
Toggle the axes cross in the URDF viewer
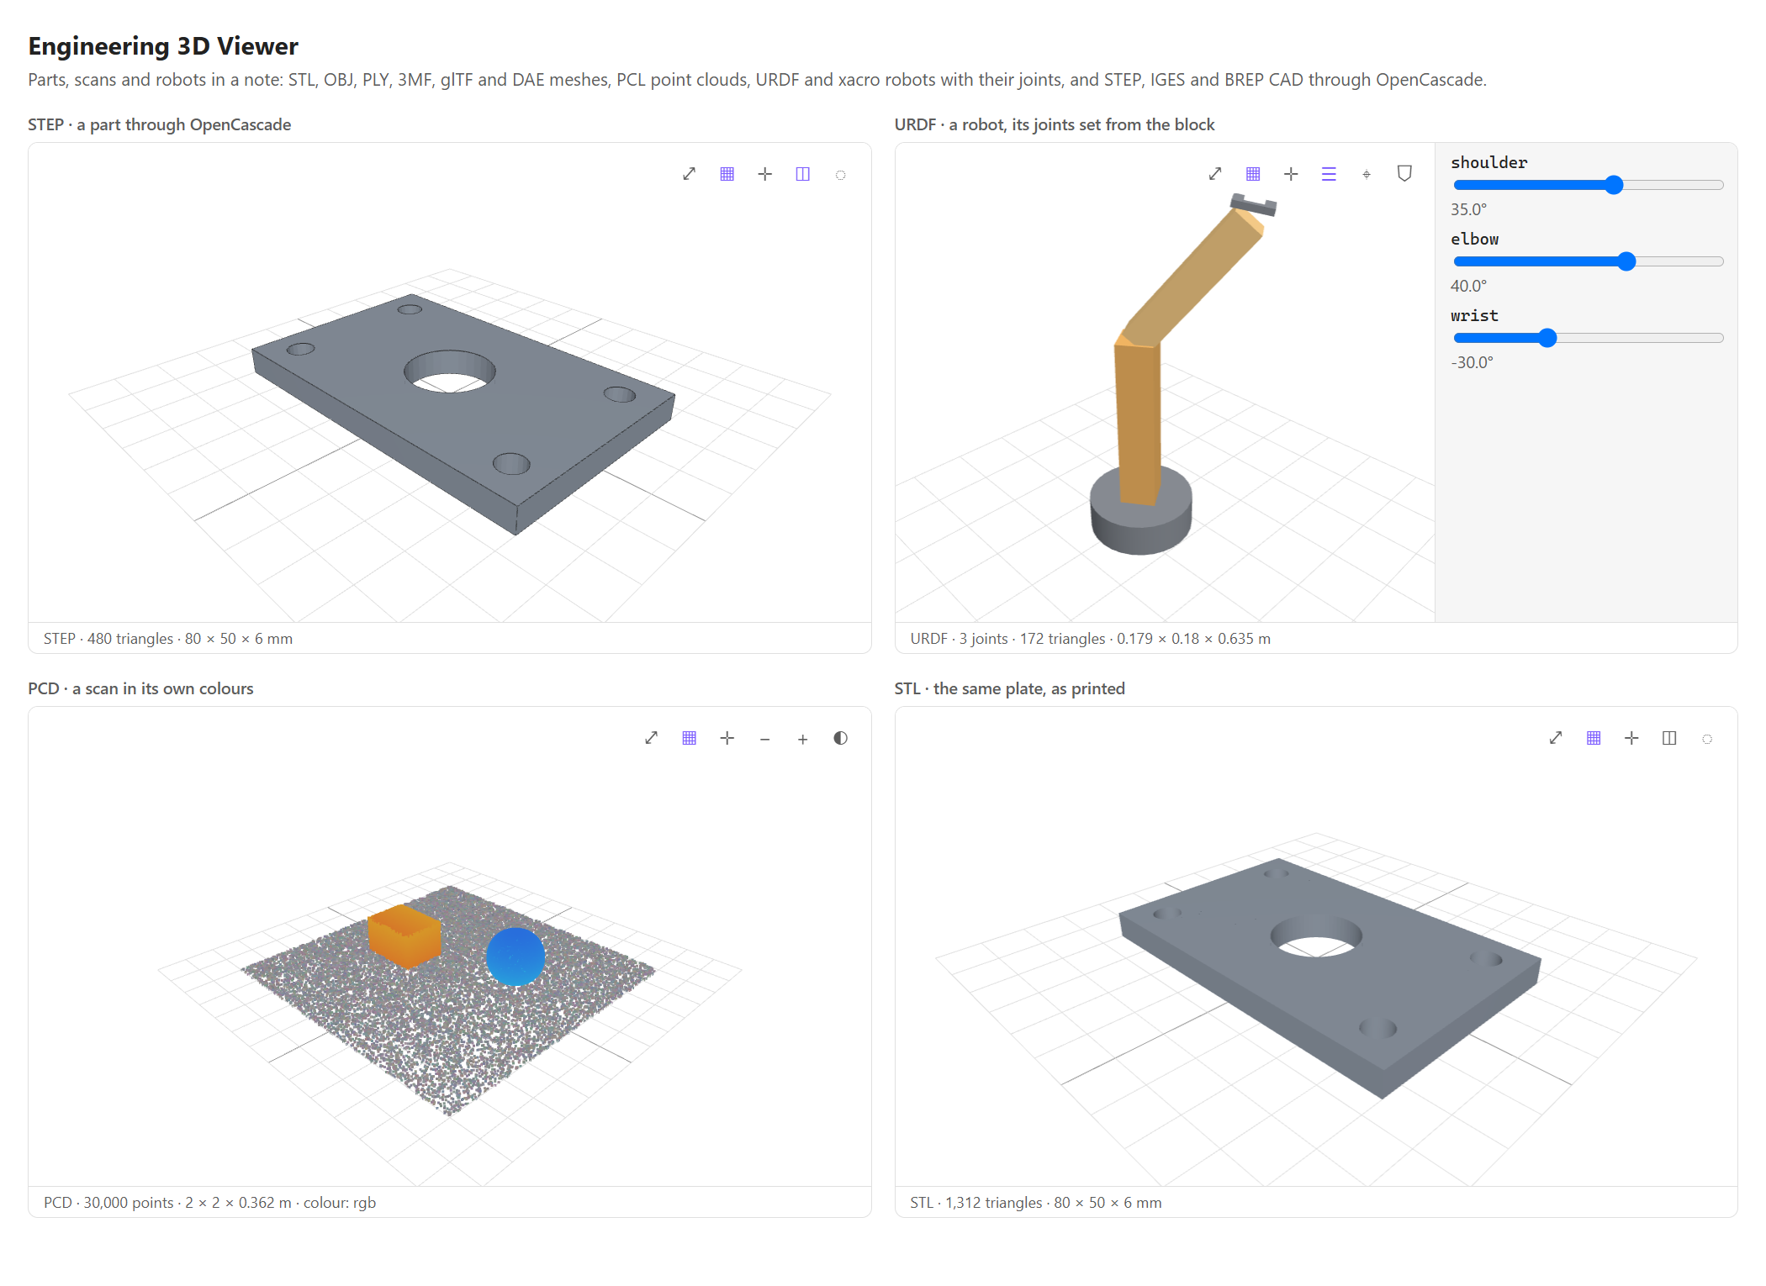click(x=1291, y=174)
